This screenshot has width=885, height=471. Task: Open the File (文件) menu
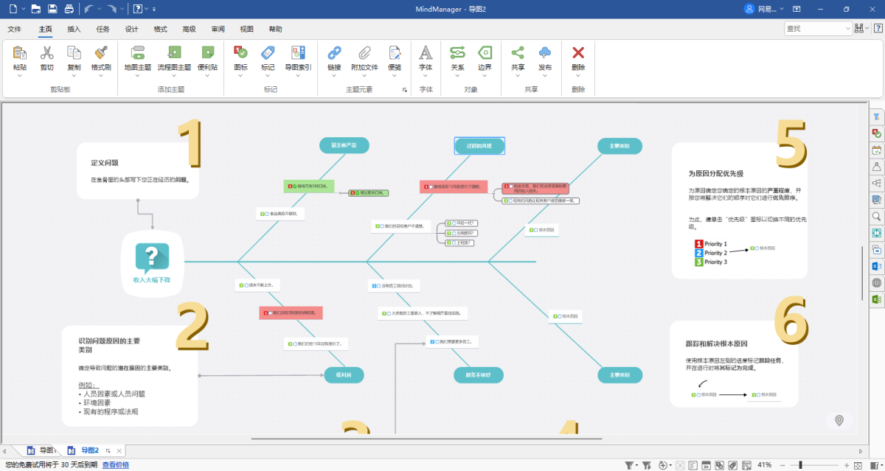[14, 29]
